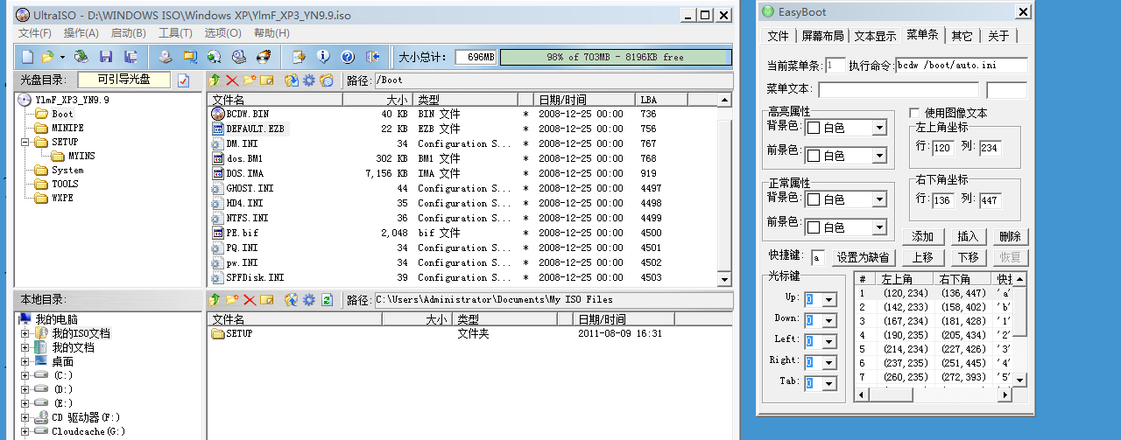Collapse the SETUP folder in disc tree
Screen dimensions: 1121x440
pos(25,142)
